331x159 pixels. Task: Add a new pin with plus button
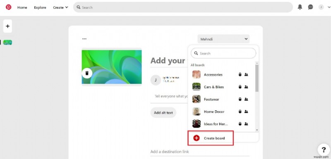click(x=7, y=26)
